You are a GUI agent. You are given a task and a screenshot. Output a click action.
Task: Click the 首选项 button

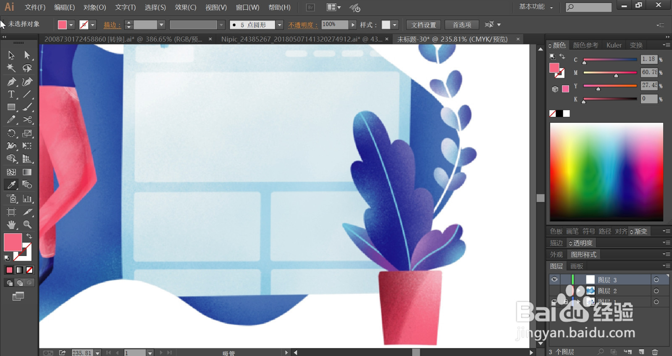(462, 25)
